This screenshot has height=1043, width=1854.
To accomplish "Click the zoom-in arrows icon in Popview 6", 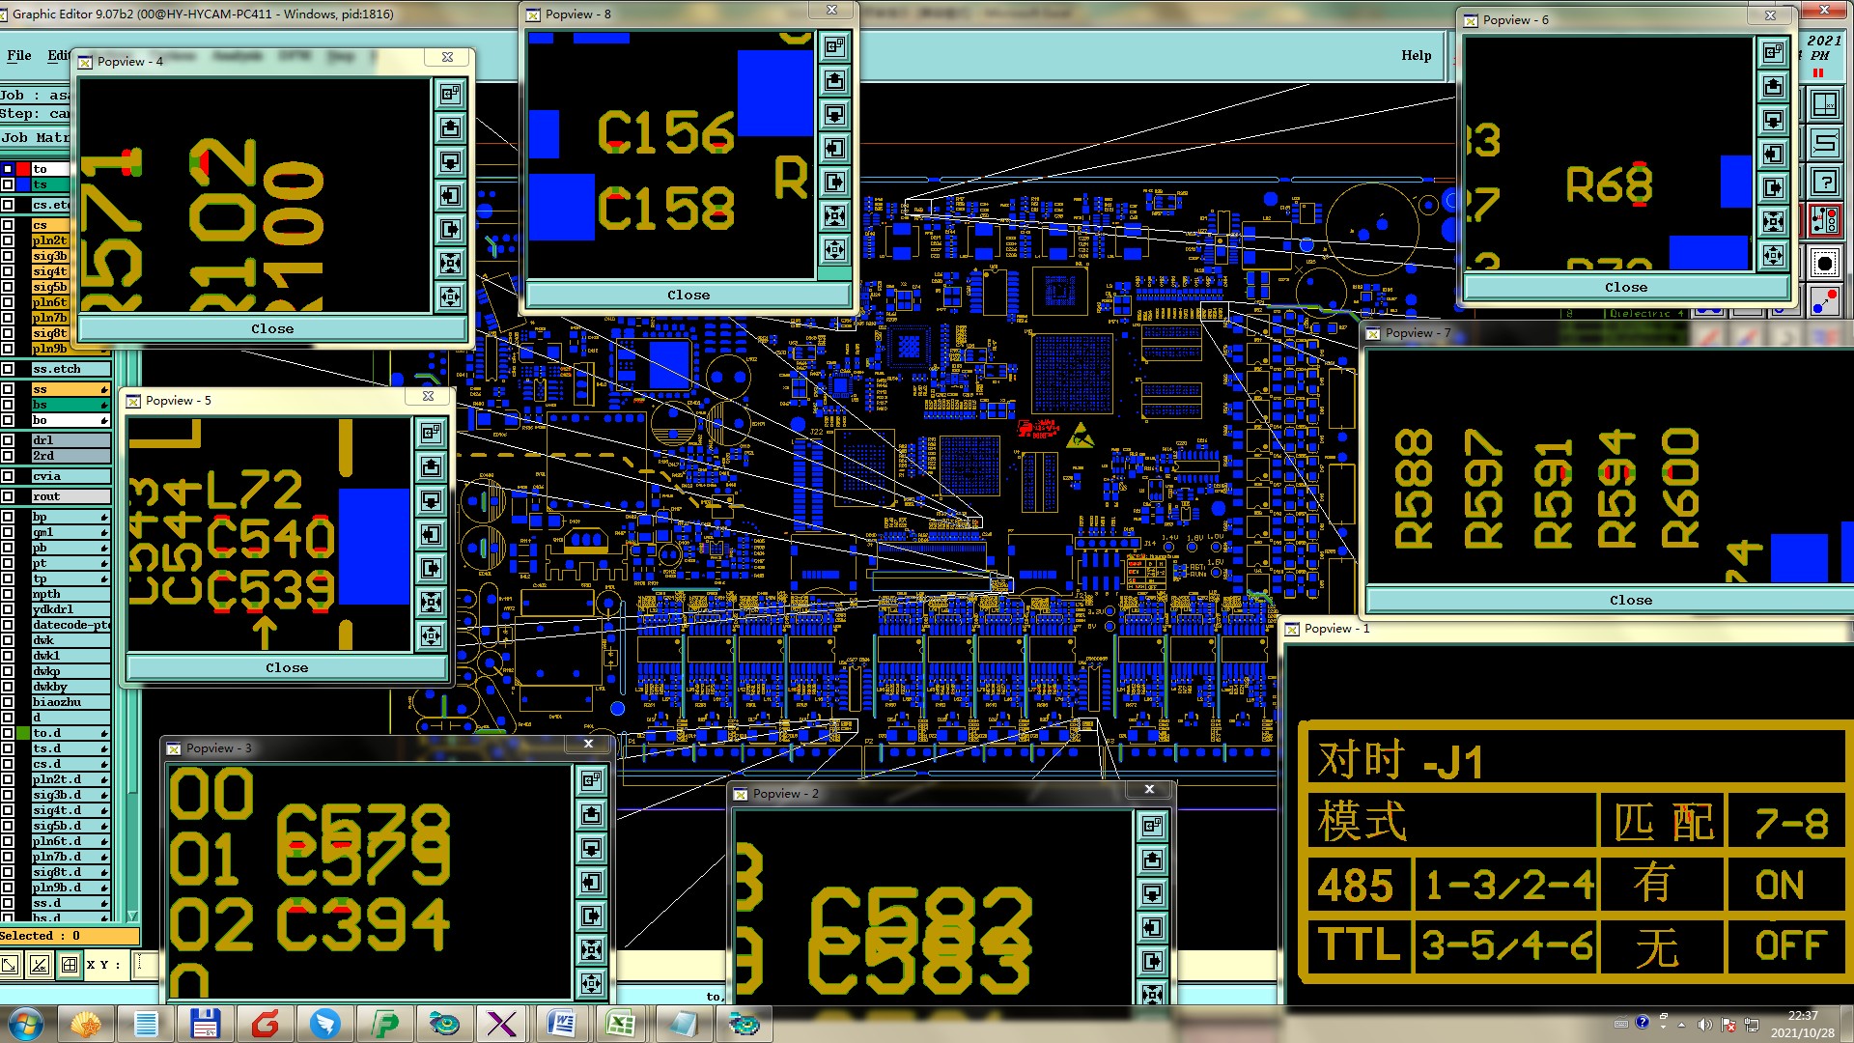I will [1773, 221].
